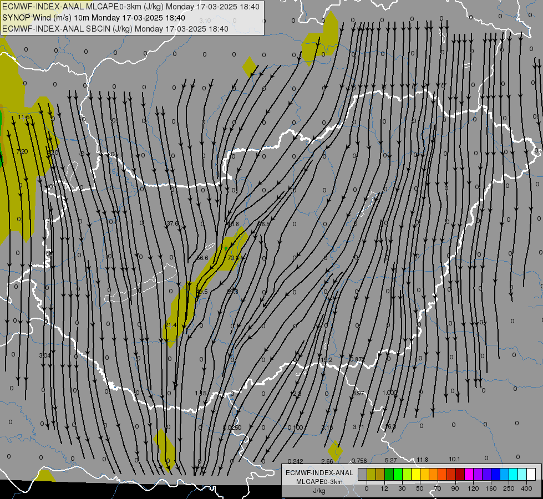Screen dimensions: 543x499
Task: Click the legend MLCAPE0-3km label
Action: click(x=319, y=482)
